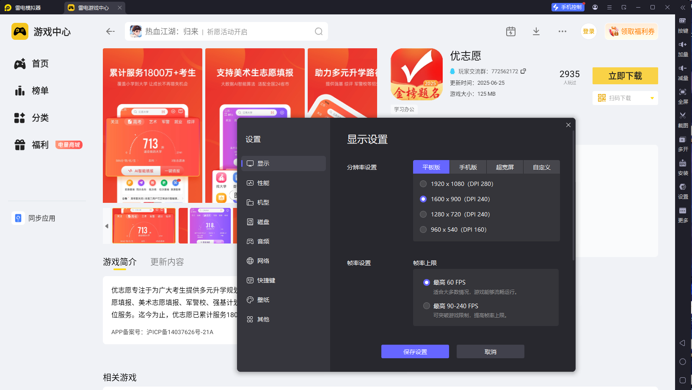Switch to the 手机版 resolution tab
This screenshot has height=390, width=692.
pyautogui.click(x=468, y=167)
